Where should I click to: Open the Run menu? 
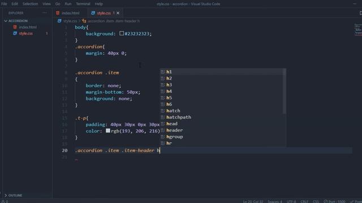(68, 4)
